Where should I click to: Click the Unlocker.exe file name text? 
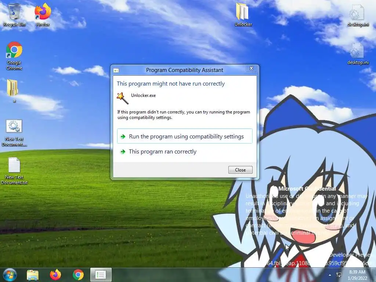click(x=144, y=95)
